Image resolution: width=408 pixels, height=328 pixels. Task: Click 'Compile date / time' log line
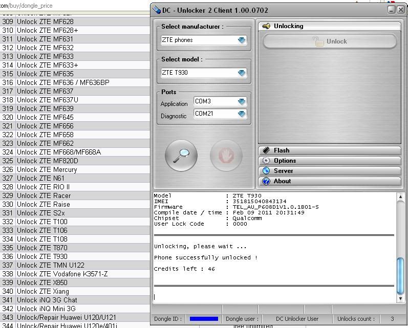pyautogui.click(x=229, y=213)
